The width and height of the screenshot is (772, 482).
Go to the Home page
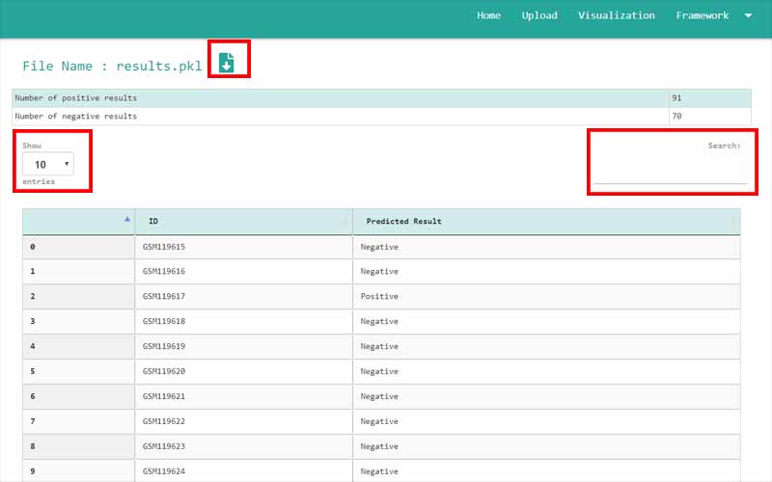click(x=488, y=15)
